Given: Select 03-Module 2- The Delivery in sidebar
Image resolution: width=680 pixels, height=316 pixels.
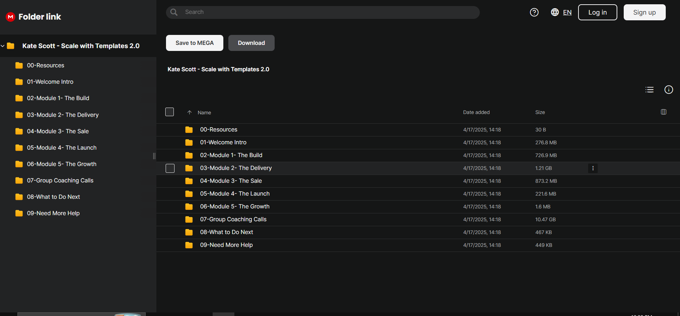Looking at the screenshot, I should click(x=63, y=115).
